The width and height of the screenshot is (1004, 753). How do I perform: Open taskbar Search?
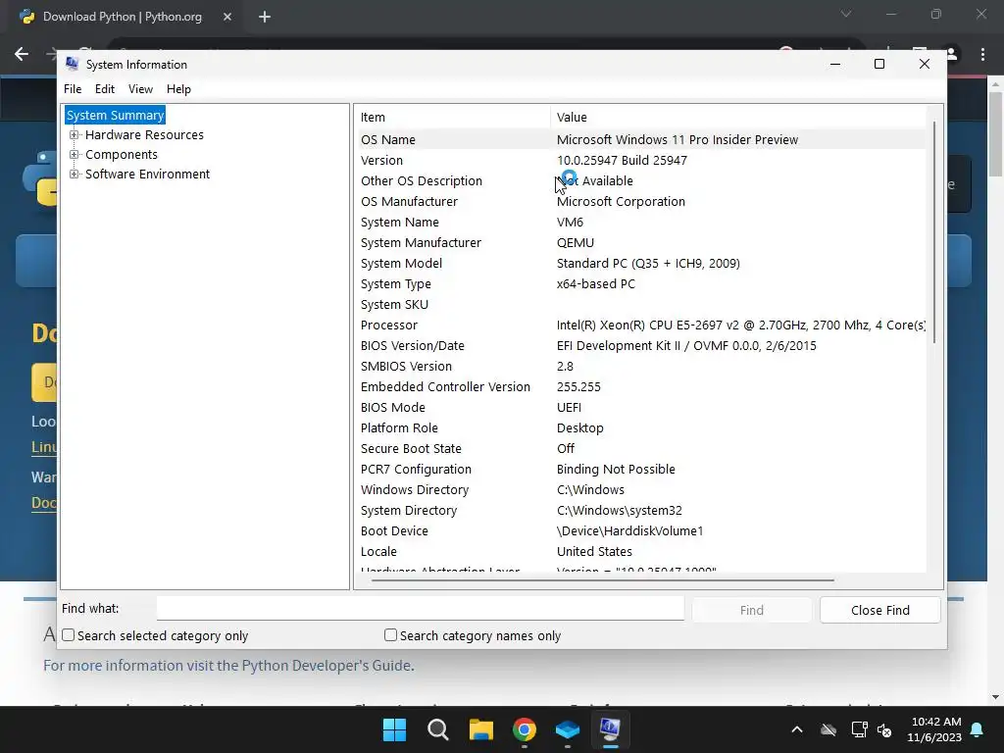point(438,729)
